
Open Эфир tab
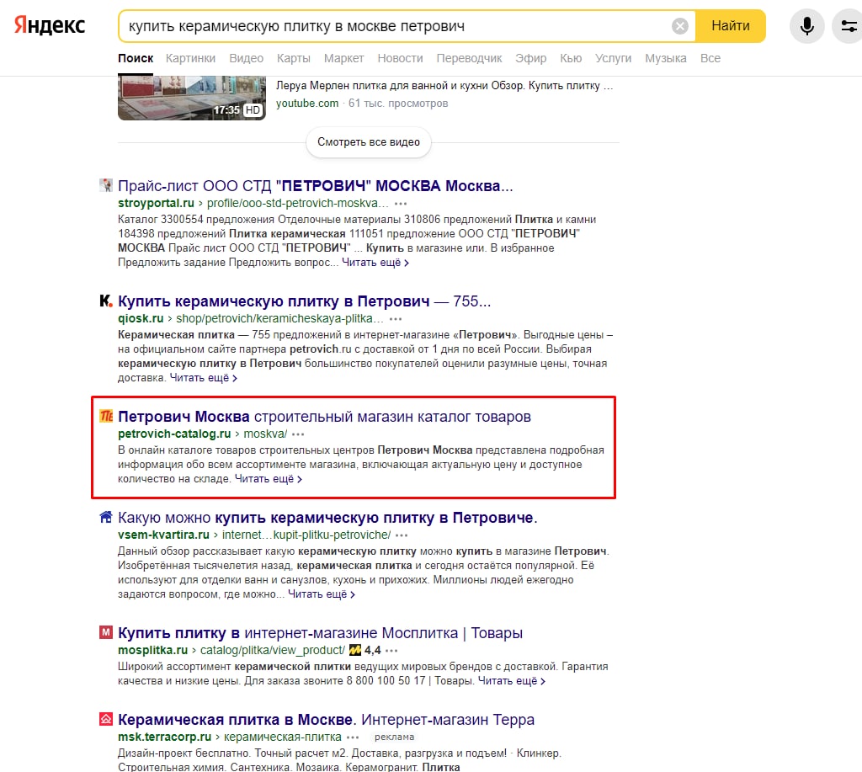click(x=530, y=58)
